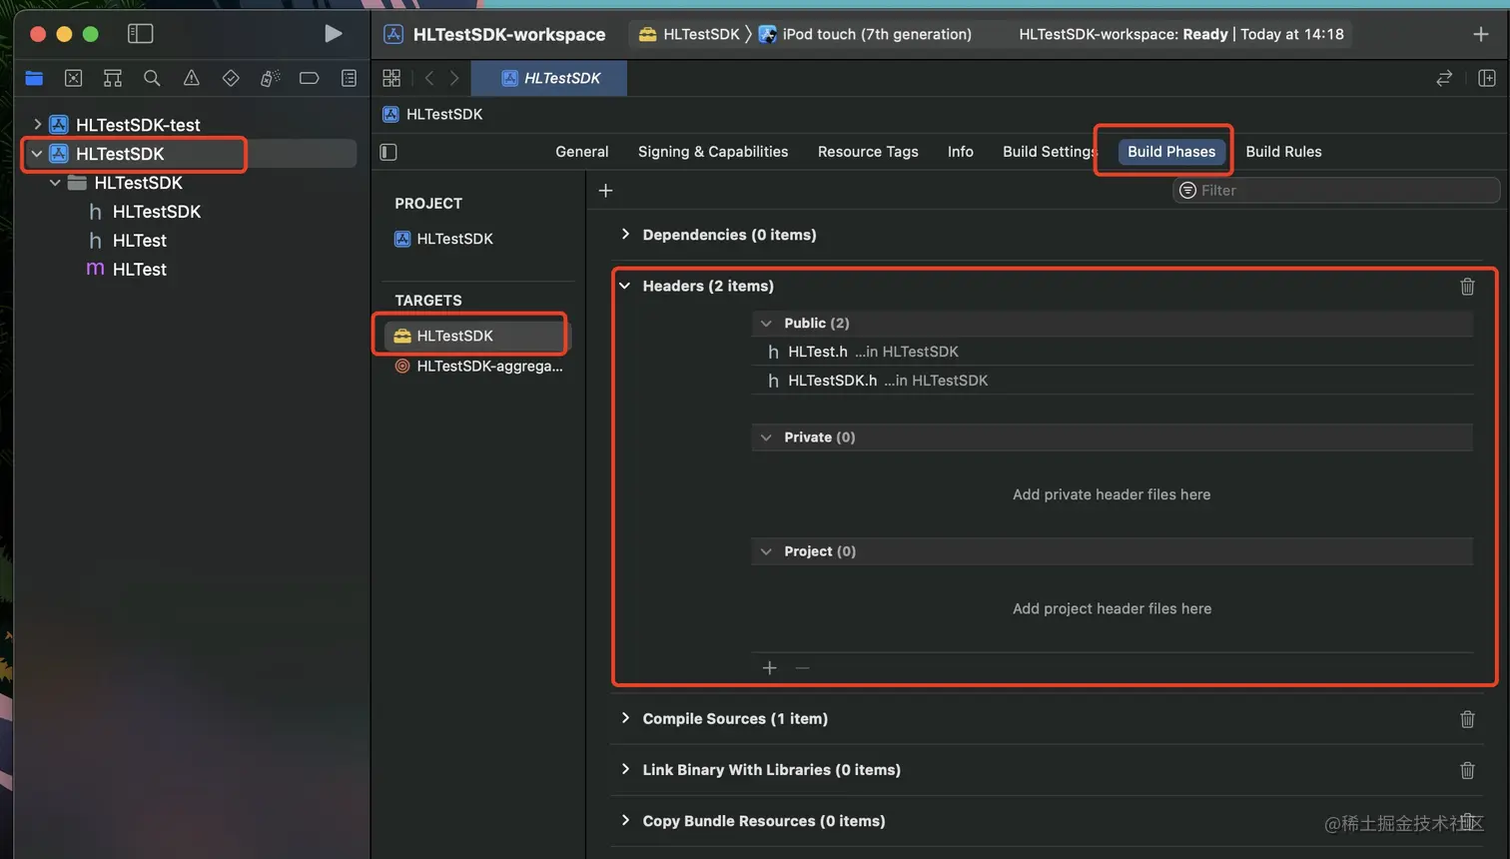Click the editor review swap arrows icon
This screenshot has width=1510, height=859.
[x=1444, y=78]
